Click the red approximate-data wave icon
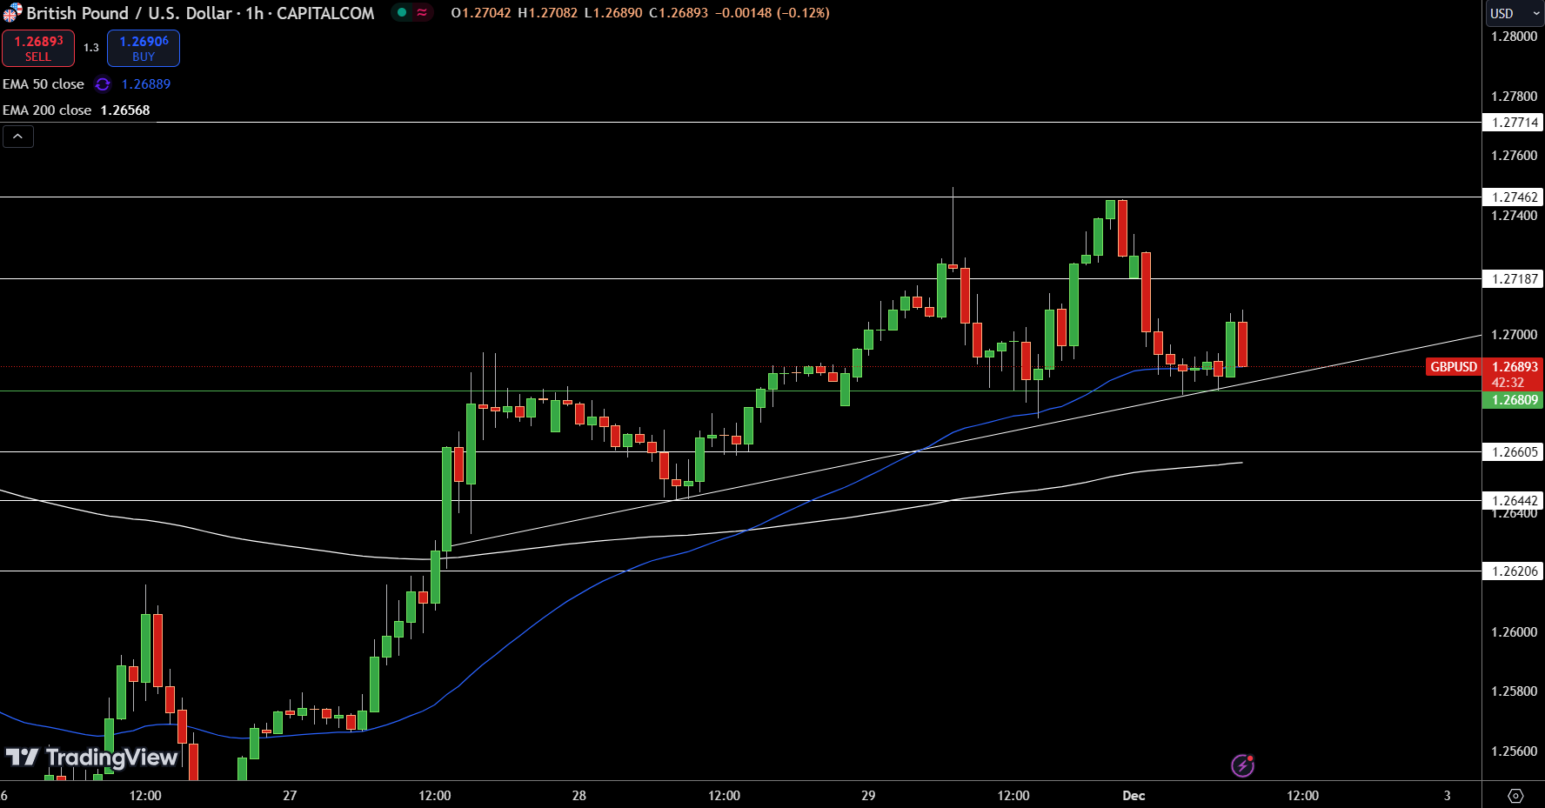Viewport: 1545px width, 808px height. (x=422, y=13)
